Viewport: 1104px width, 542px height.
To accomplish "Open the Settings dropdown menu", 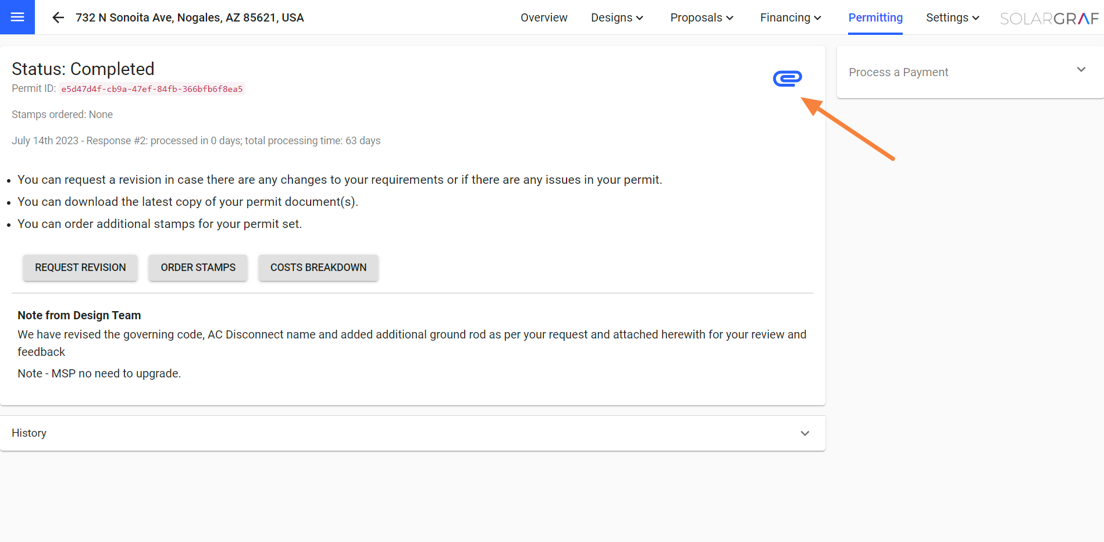I will tap(952, 17).
